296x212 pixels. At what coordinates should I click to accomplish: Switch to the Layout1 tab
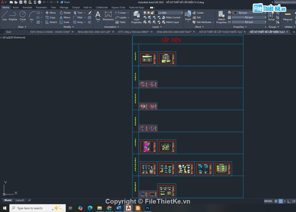(20, 200)
